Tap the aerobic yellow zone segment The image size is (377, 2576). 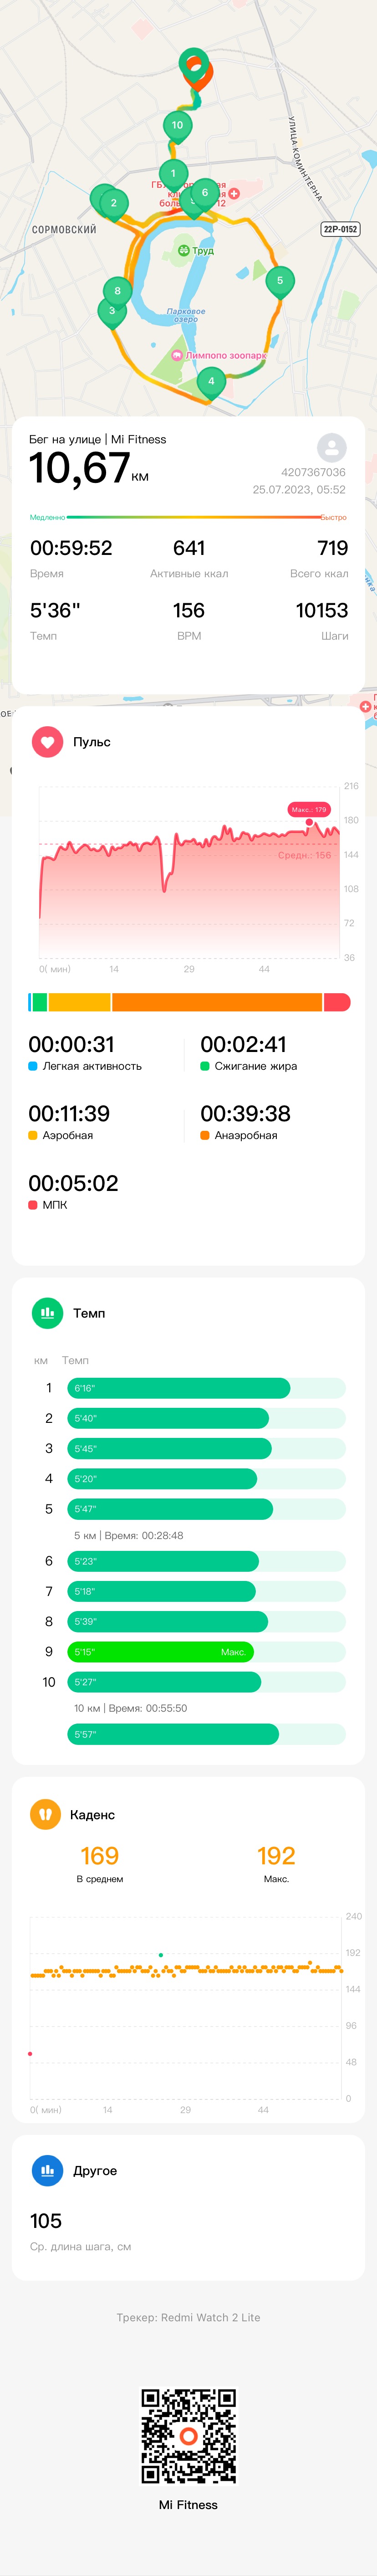tap(79, 1002)
